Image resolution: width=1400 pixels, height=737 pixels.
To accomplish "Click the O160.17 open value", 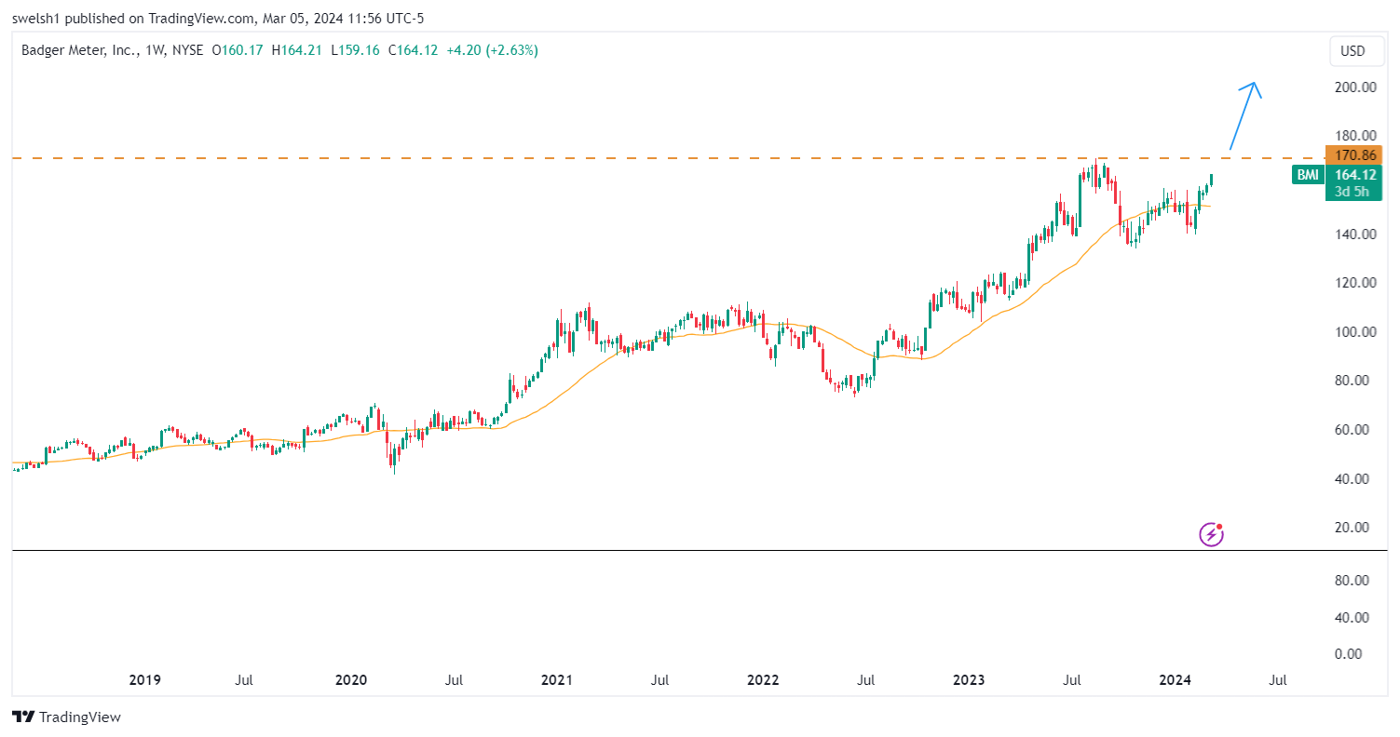I will [x=238, y=50].
